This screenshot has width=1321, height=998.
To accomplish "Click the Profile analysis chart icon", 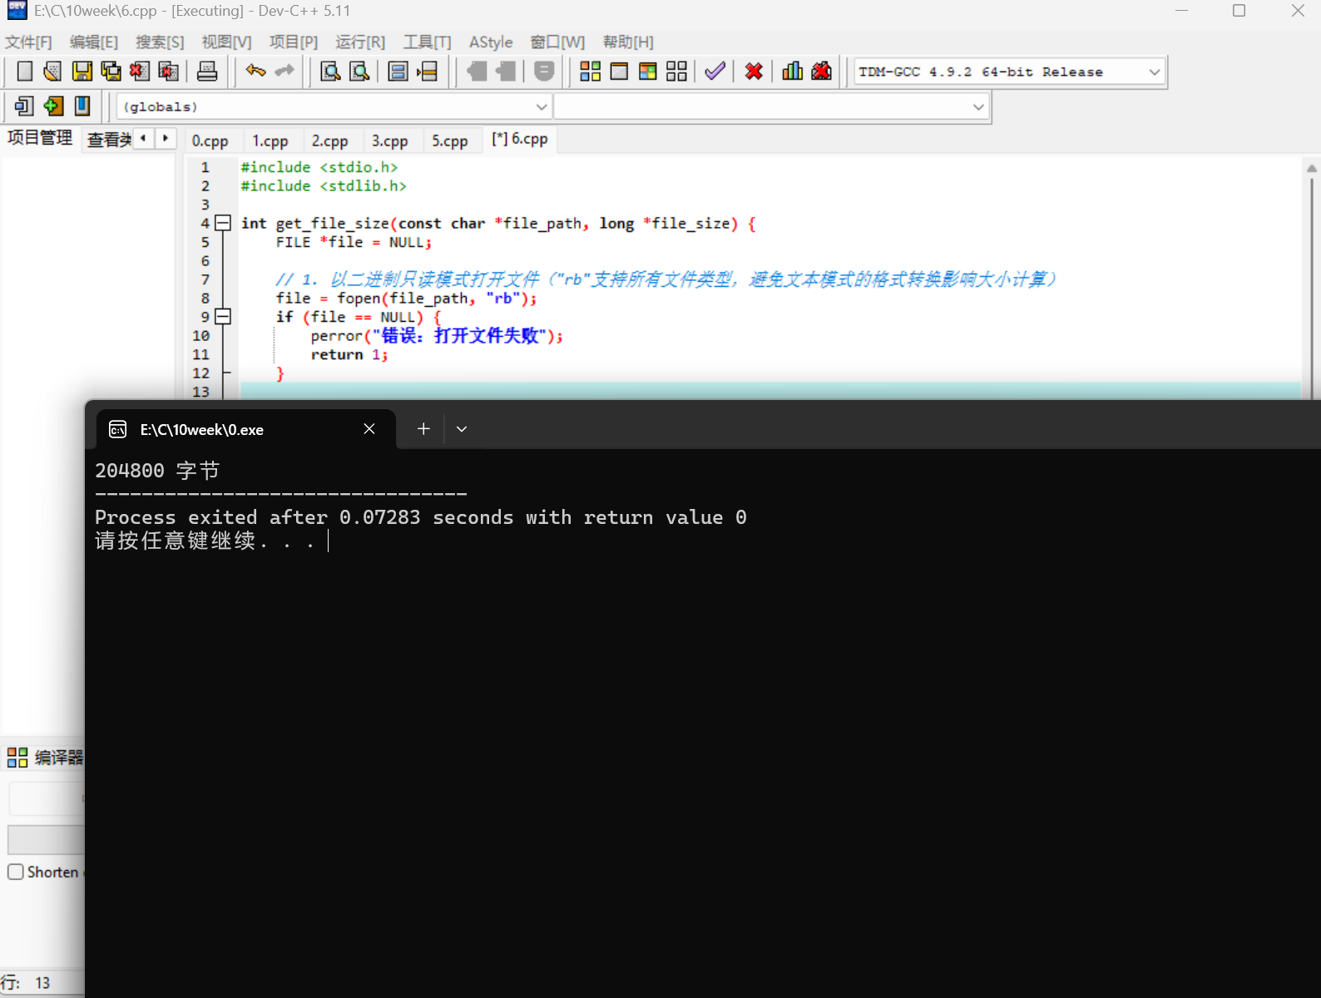I will click(793, 72).
